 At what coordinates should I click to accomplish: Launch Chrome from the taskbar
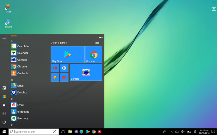tap(94, 132)
